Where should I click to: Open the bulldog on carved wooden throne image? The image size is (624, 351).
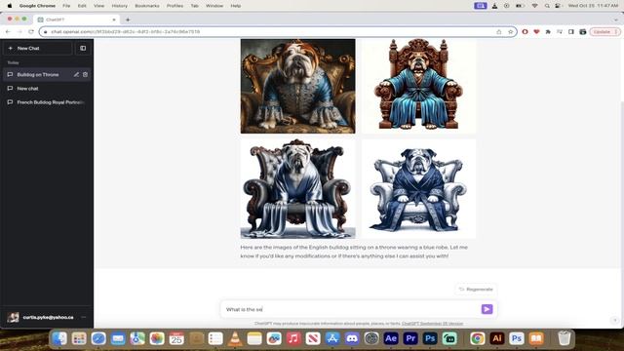(418, 86)
